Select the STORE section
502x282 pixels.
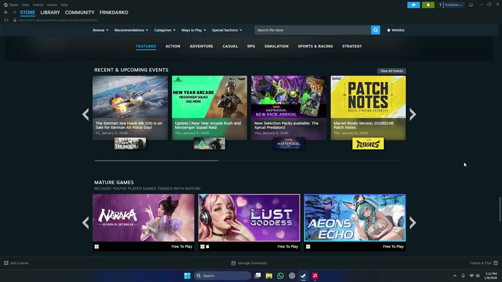click(27, 13)
